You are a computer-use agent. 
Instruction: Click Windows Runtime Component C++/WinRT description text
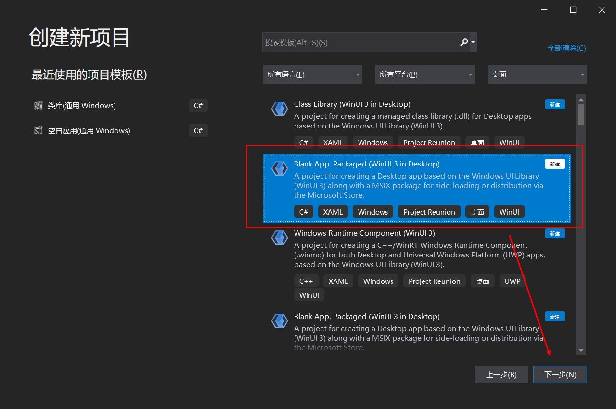click(x=420, y=255)
